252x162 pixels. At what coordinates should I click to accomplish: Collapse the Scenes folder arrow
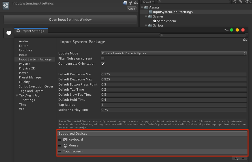tap(146, 16)
